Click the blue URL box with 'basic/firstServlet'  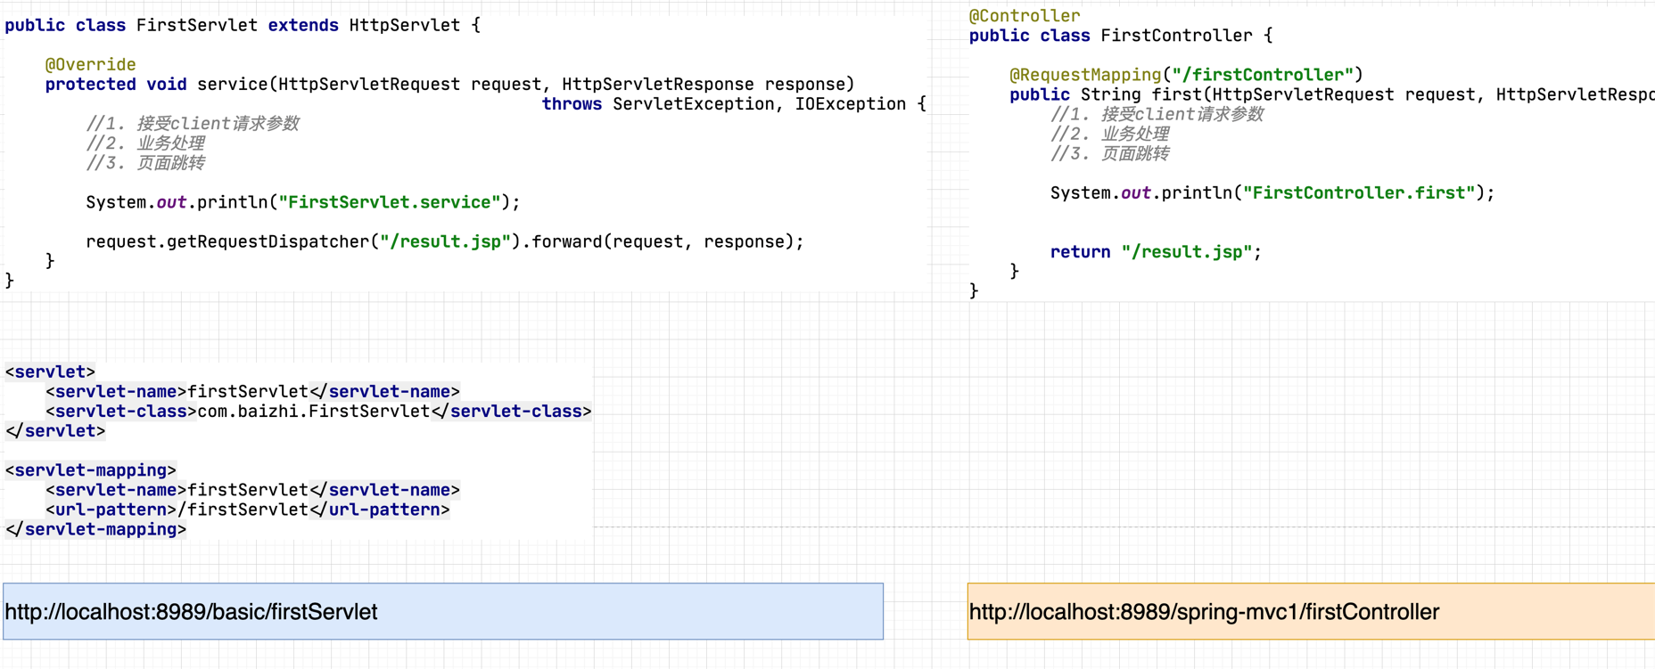point(443,611)
